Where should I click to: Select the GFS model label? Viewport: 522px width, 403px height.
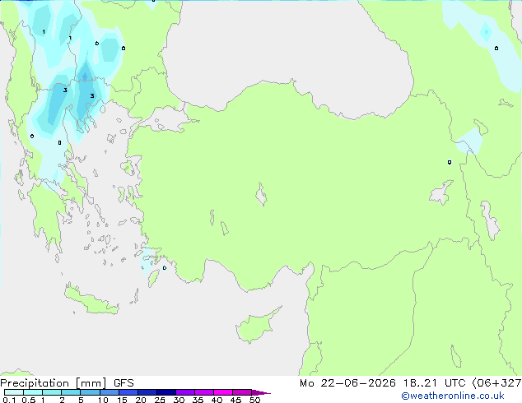coord(124,383)
